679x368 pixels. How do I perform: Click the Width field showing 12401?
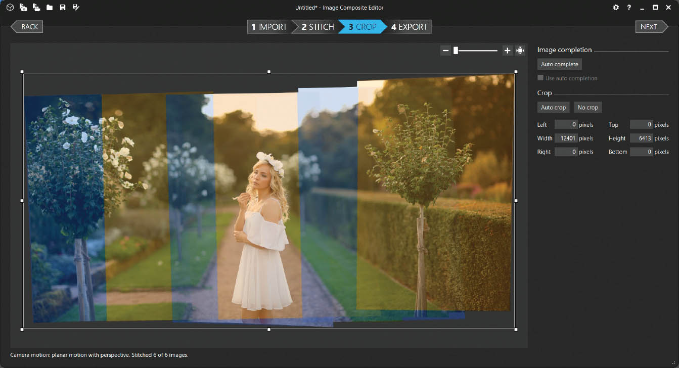coord(566,138)
